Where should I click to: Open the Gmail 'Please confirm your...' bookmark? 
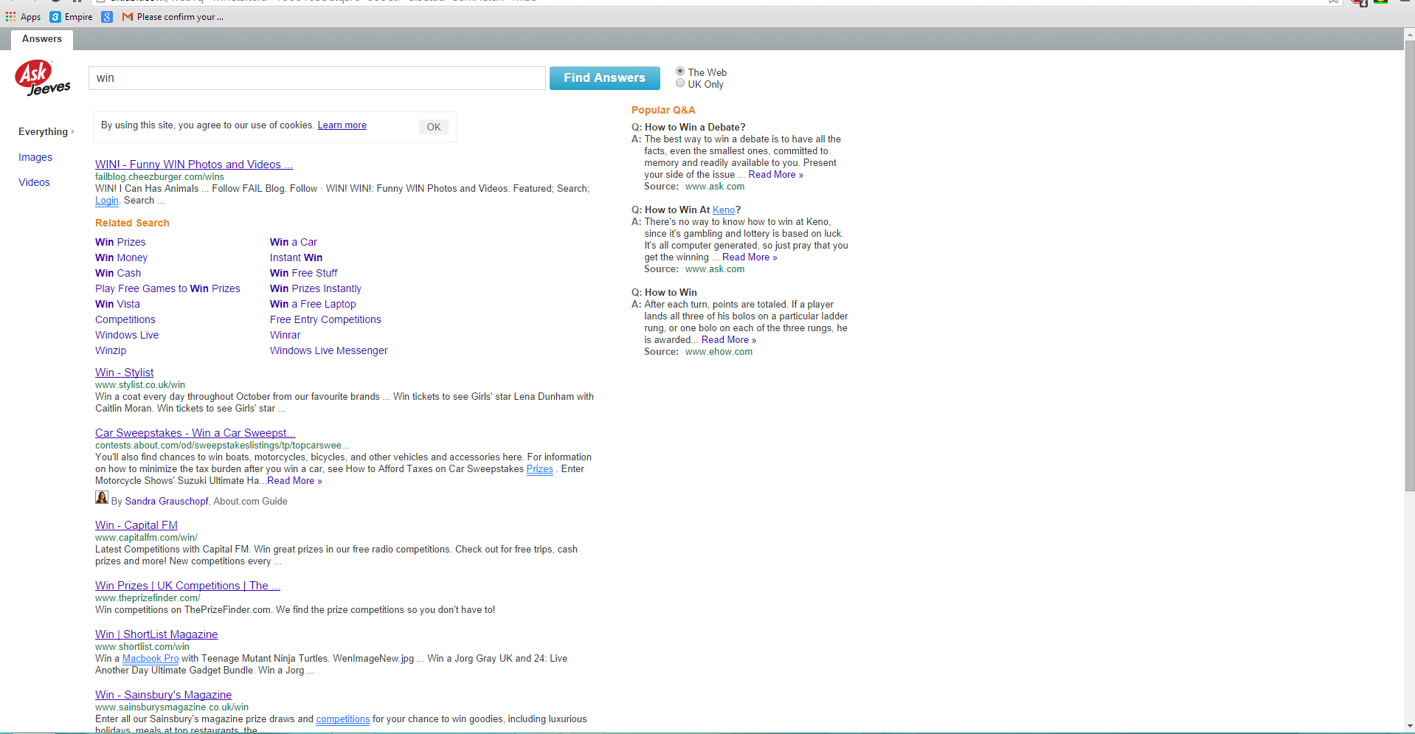pyautogui.click(x=173, y=17)
